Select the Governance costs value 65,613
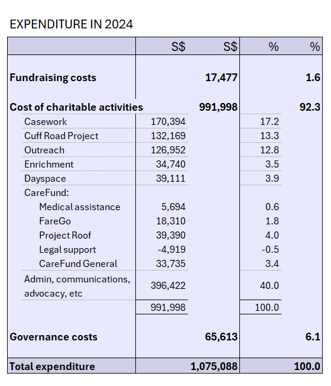 pos(222,337)
